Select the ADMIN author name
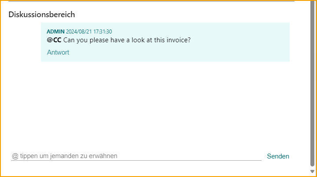Viewport: 317px width, 177px height. [55, 32]
